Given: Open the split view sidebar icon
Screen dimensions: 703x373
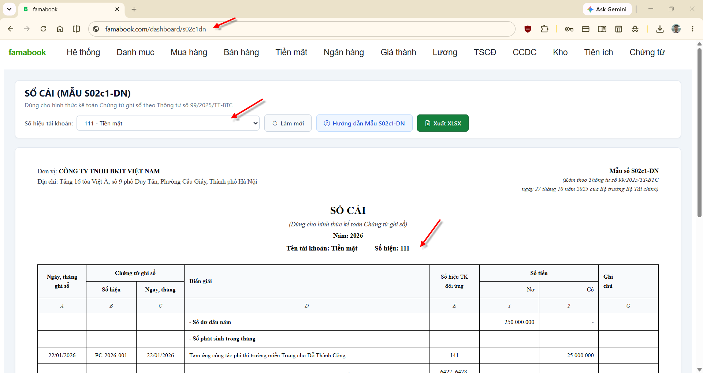Looking at the screenshot, I should tap(76, 29).
